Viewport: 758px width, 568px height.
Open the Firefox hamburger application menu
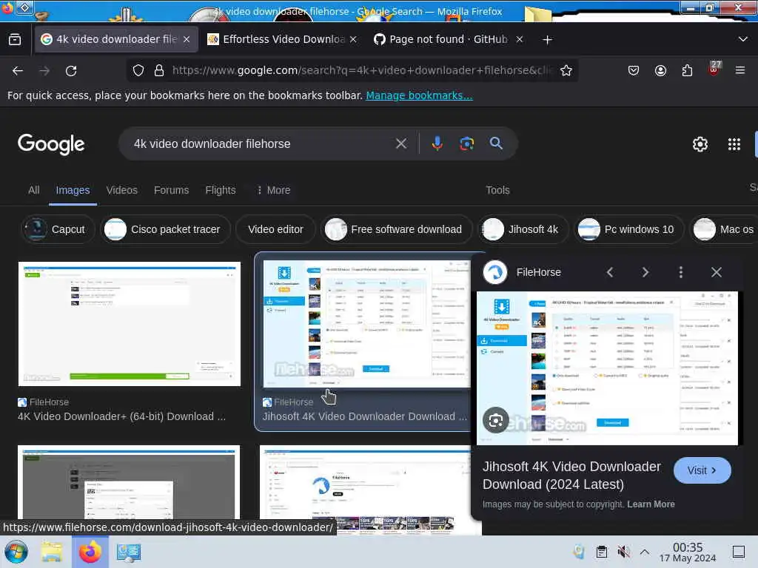tap(740, 70)
